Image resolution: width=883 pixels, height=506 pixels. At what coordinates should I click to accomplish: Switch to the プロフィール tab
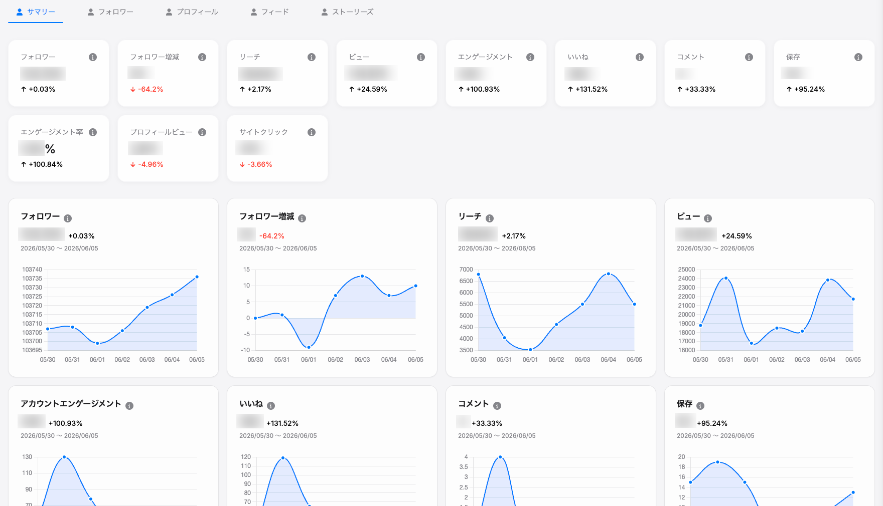(x=192, y=12)
